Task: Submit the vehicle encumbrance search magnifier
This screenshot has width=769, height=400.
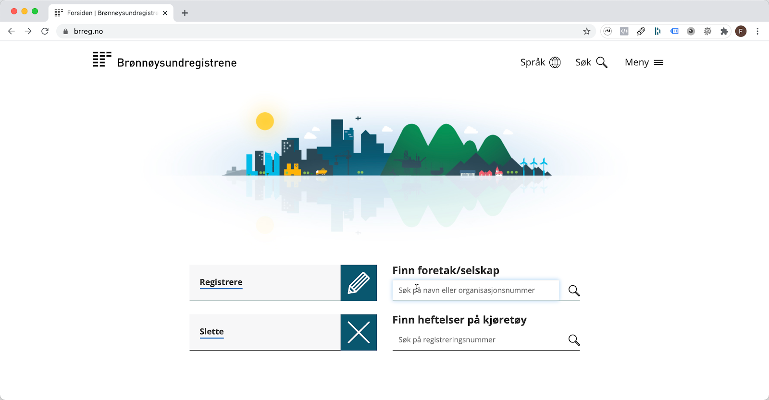Action: click(574, 340)
